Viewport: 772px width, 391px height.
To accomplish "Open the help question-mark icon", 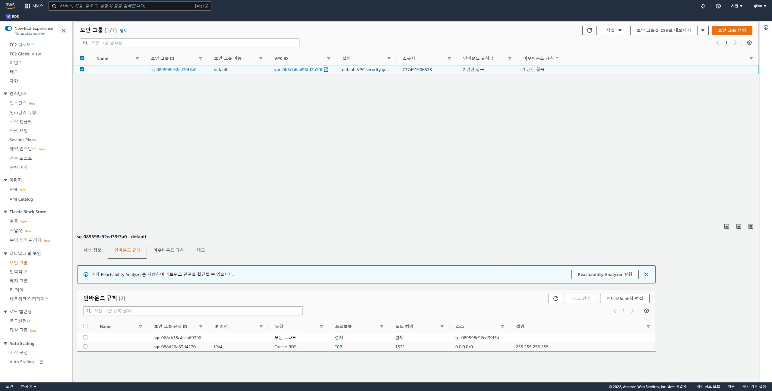I will (x=718, y=6).
